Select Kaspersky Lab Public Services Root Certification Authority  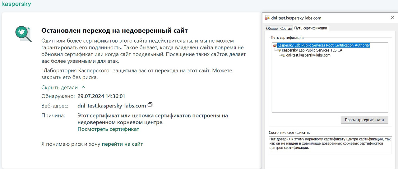324,45
